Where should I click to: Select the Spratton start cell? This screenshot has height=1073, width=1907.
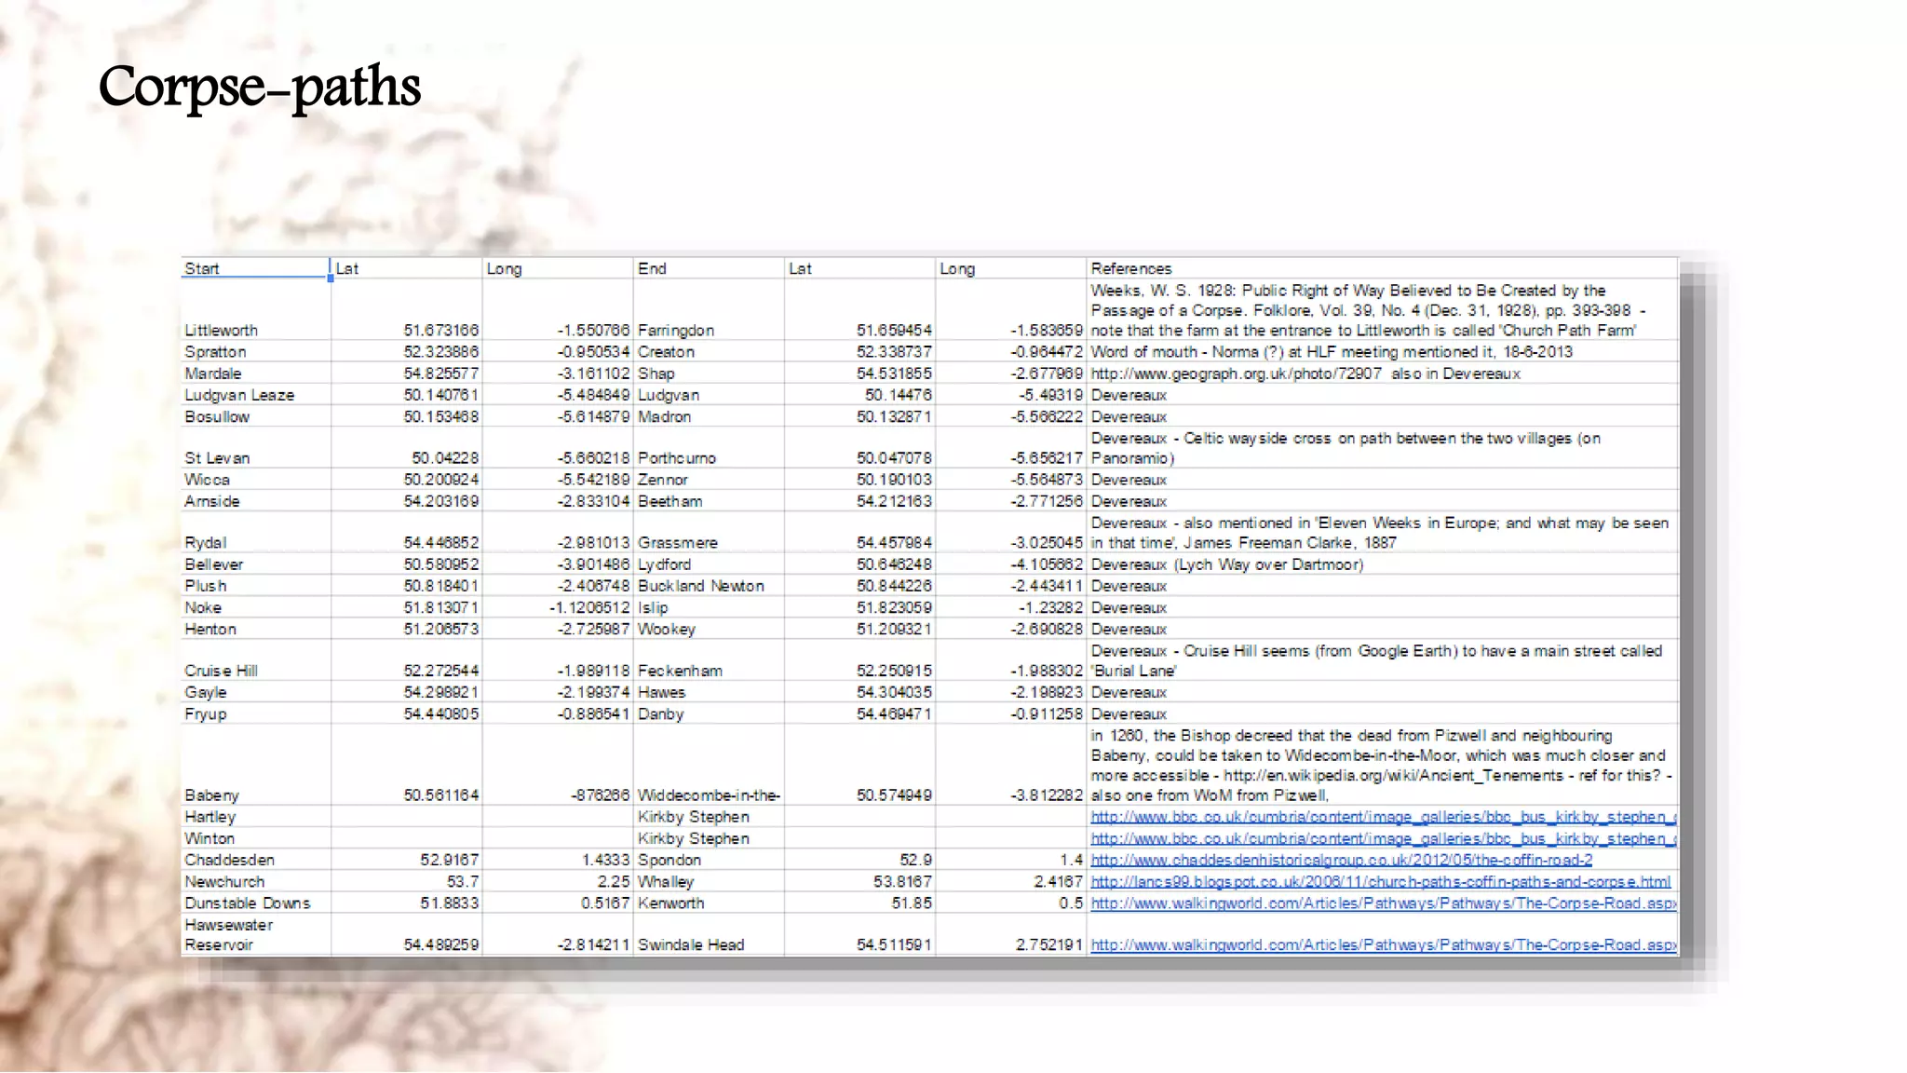(x=215, y=352)
